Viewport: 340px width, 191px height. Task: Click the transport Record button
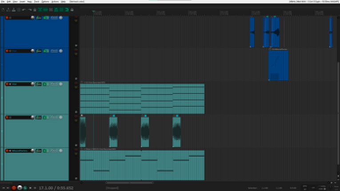pos(14,188)
